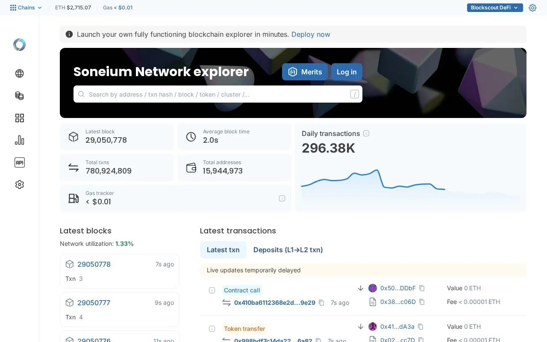Open the Apps grid sidebar icon
Image resolution: width=547 pixels, height=342 pixels.
(x=20, y=118)
